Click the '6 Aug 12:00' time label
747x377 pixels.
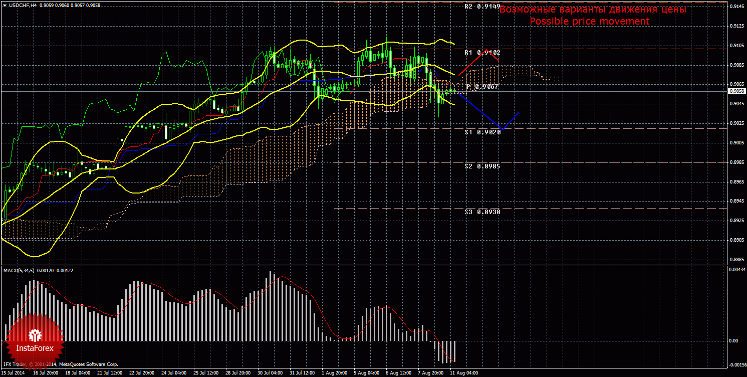[399, 373]
